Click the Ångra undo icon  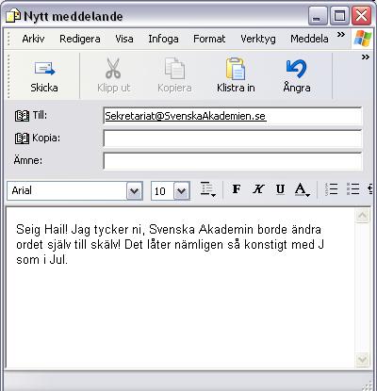coord(296,69)
